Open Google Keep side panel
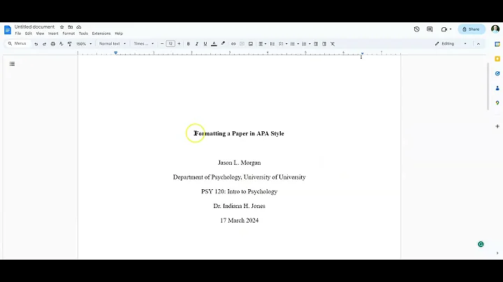Screen dimensions: 503x282 pyautogui.click(x=497, y=59)
